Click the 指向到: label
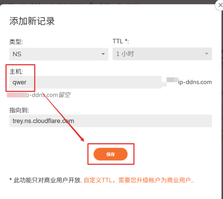Screen dimensions: 223x199 click(19, 110)
